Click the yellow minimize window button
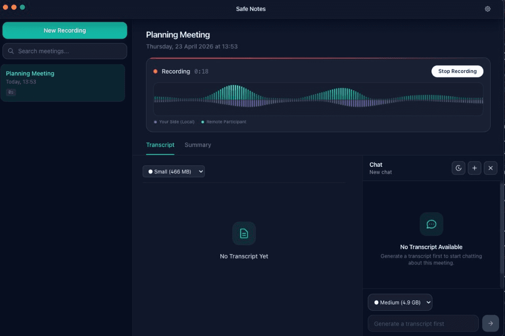 coord(14,7)
